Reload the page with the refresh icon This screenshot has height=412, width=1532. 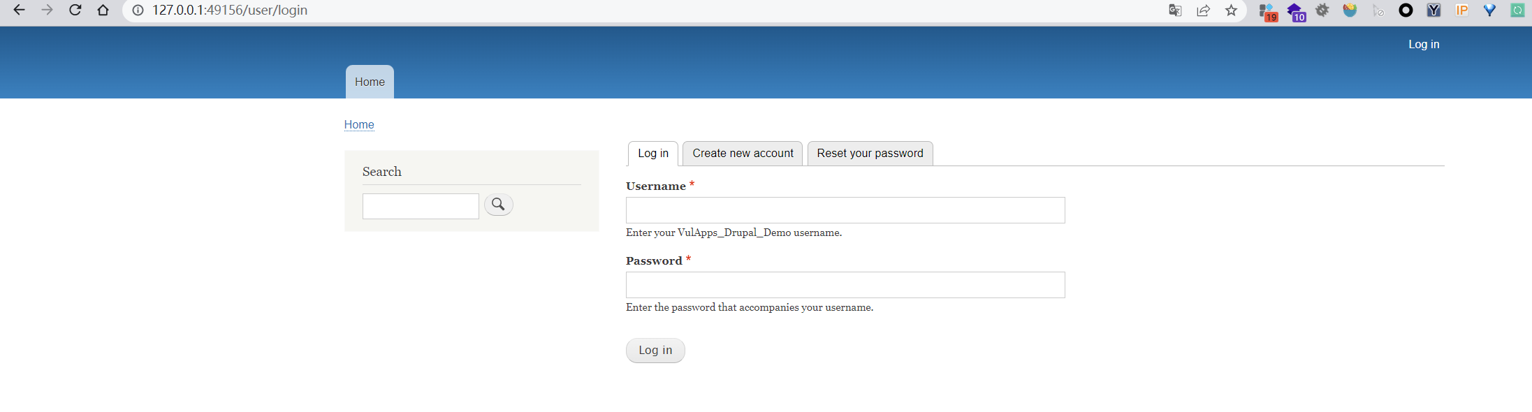click(x=75, y=10)
